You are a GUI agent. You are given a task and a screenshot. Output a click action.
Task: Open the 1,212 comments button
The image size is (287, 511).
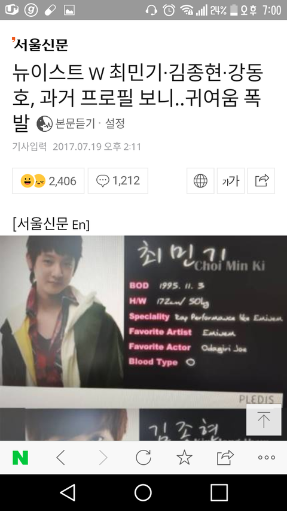[118, 181]
